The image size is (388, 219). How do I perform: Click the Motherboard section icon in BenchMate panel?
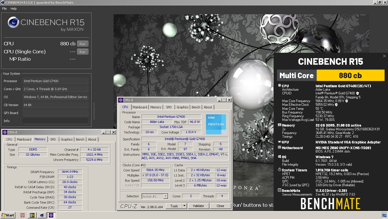click(279, 148)
